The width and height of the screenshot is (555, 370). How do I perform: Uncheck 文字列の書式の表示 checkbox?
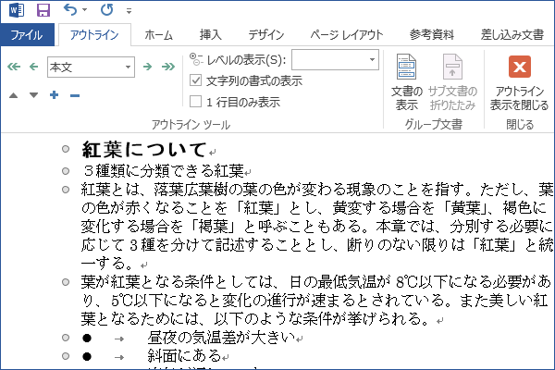195,80
